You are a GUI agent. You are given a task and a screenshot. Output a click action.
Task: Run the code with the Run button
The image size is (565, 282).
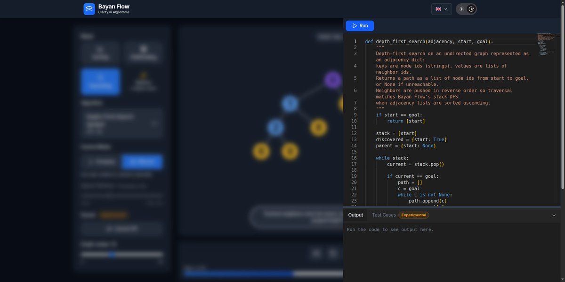pyautogui.click(x=360, y=26)
